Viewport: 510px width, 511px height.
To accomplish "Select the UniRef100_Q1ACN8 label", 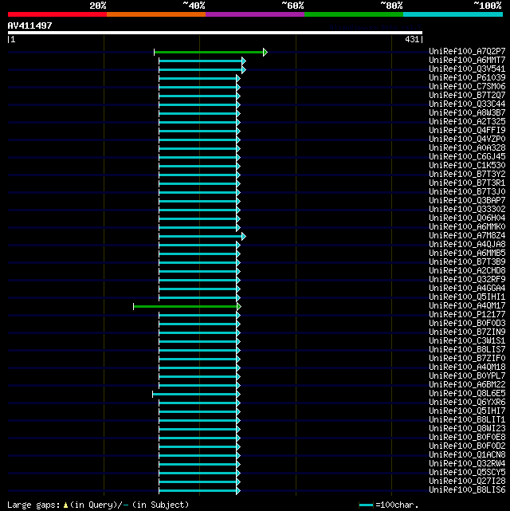I will pos(467,455).
